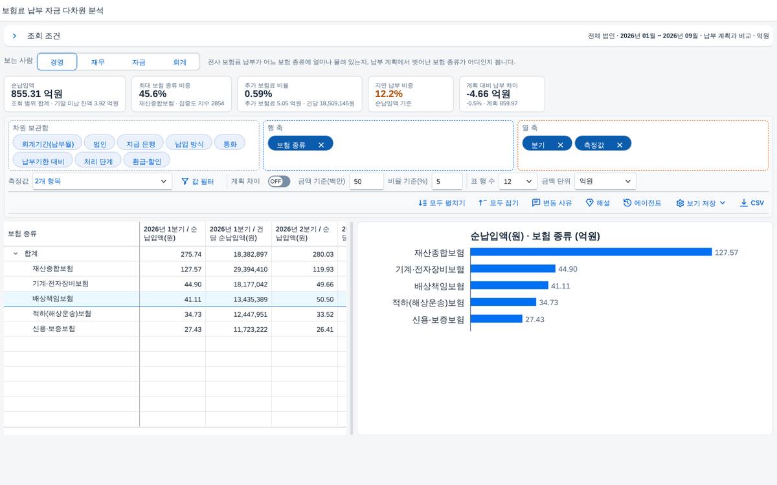Open the 측정값 2개 항목 dropdown
Image resolution: width=777 pixels, height=485 pixels.
pos(102,182)
